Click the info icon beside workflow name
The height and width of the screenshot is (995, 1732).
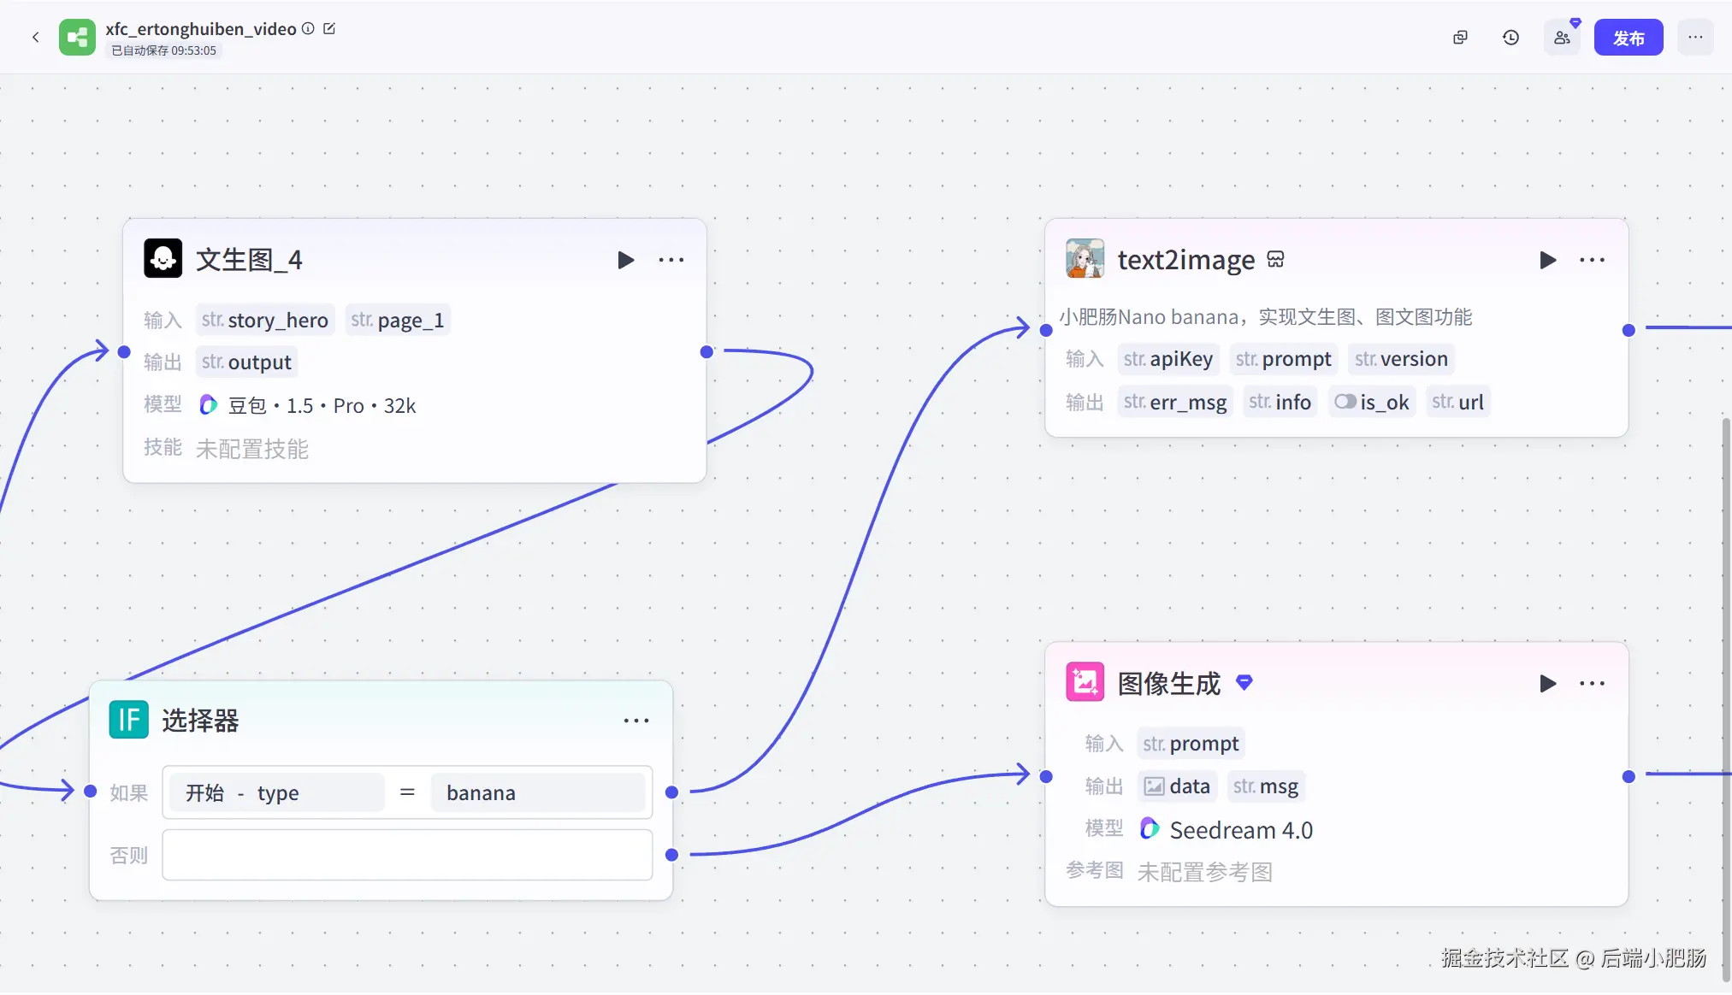[x=308, y=29]
